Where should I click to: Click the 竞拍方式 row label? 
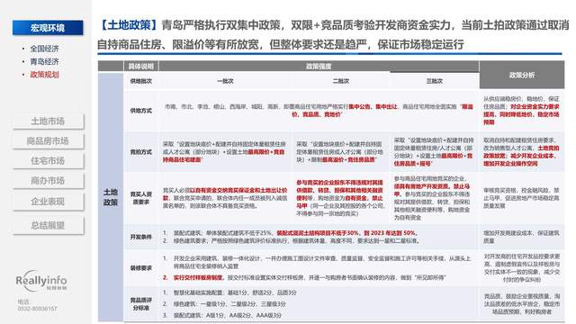tap(140, 152)
